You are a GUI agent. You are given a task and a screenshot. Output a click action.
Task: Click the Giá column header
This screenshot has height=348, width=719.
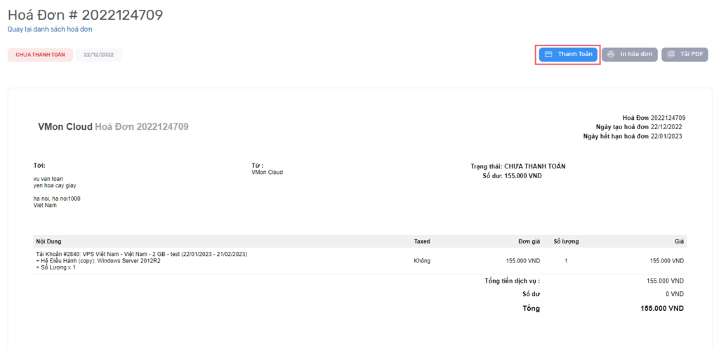pos(679,241)
